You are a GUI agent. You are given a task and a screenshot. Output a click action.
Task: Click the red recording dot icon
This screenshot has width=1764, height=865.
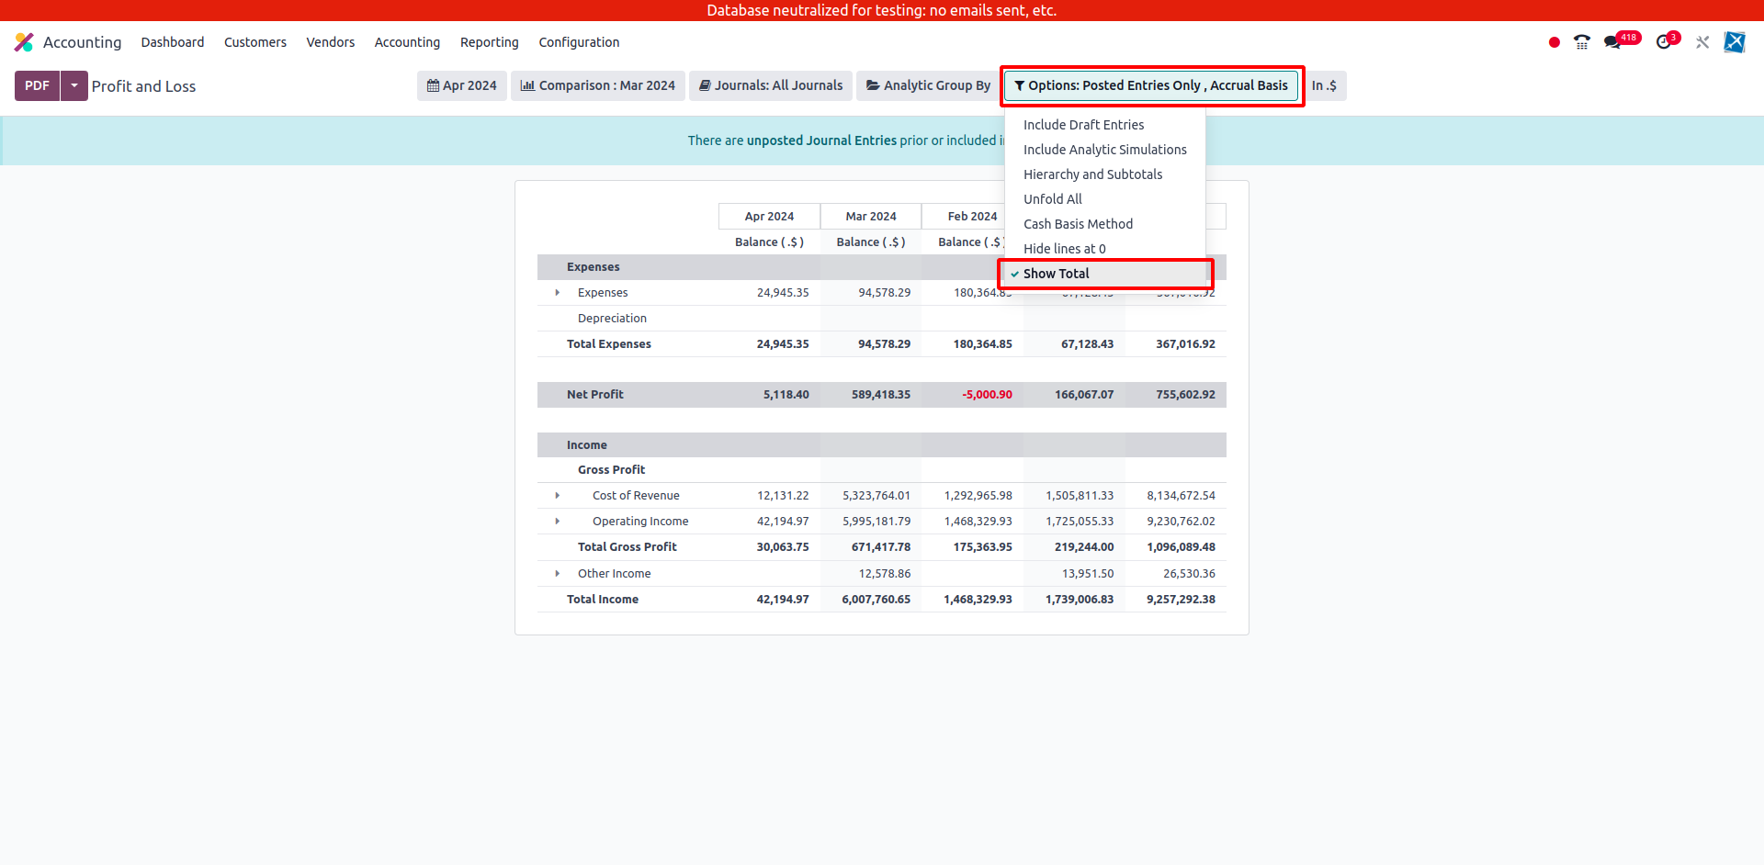1554,42
